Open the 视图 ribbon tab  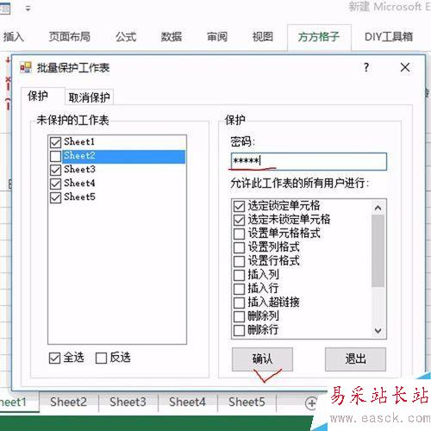tap(262, 37)
